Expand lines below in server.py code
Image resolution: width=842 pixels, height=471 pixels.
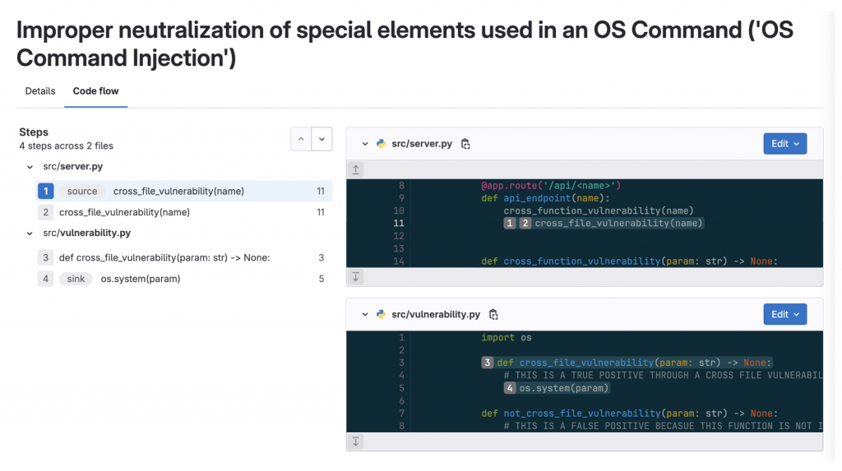[x=356, y=277]
